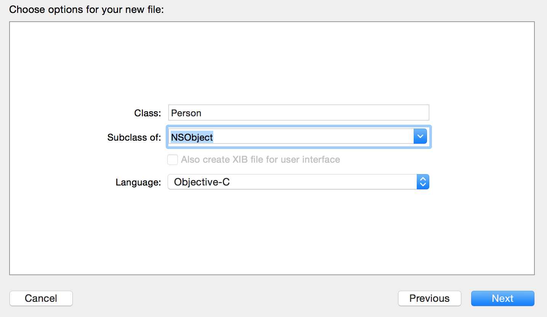
Task: Click the "Choose options for your new file" heading
Action: [86, 10]
